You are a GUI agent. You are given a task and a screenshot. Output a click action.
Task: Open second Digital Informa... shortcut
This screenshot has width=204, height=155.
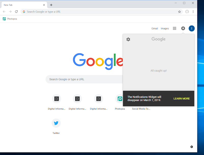78,102
